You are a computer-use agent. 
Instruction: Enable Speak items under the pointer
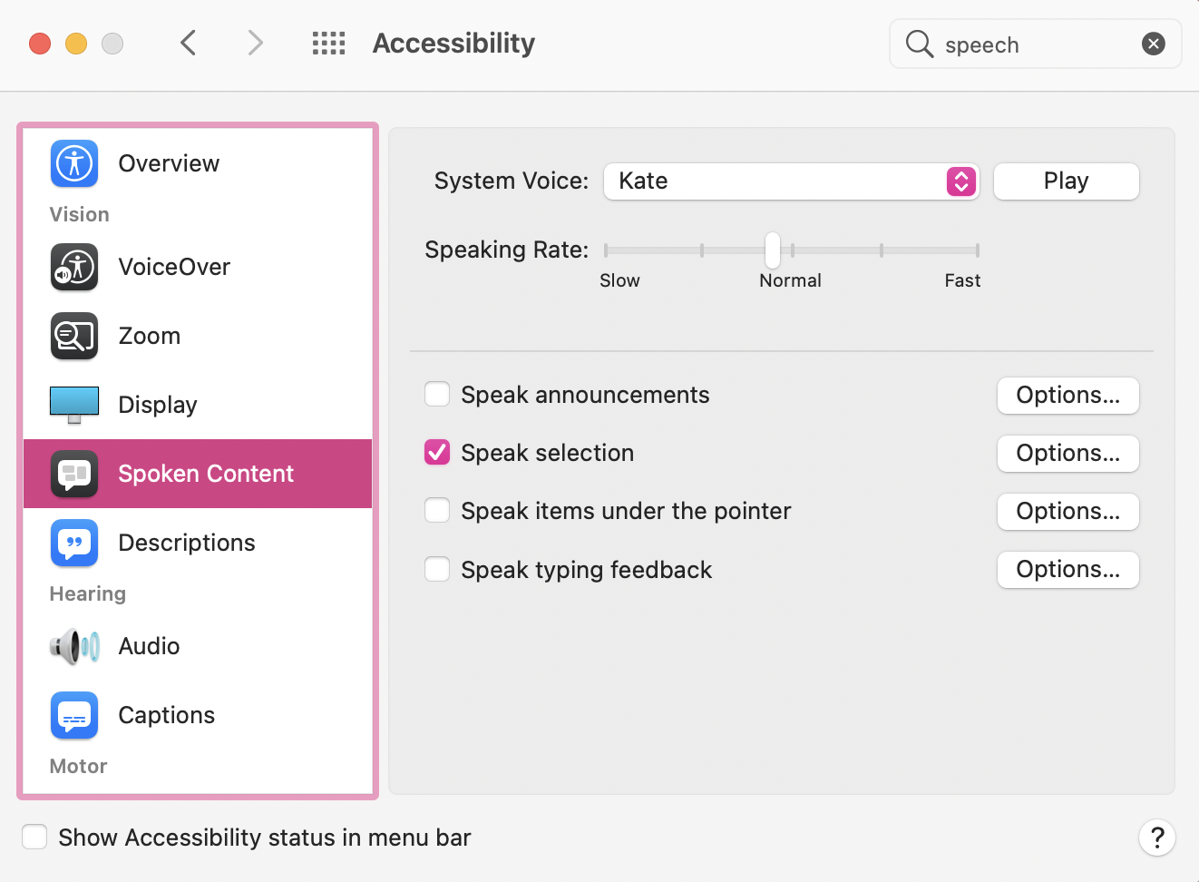437,510
